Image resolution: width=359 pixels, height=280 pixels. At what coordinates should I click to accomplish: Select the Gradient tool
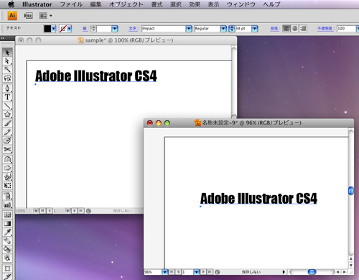7,223
